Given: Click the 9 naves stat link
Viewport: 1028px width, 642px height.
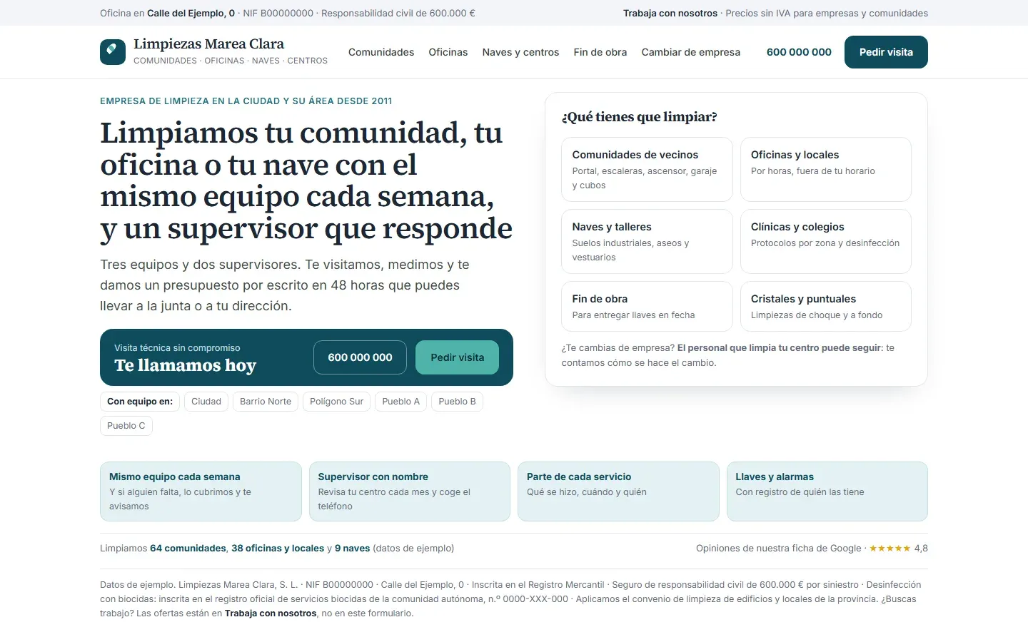Looking at the screenshot, I should pos(352,549).
